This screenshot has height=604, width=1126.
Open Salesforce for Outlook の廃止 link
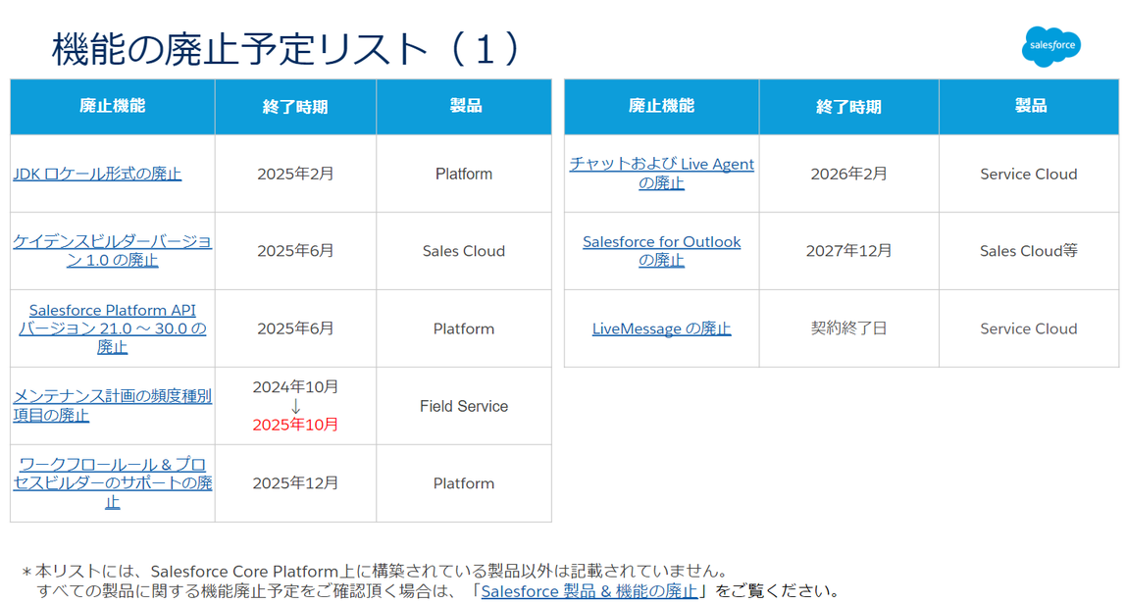point(661,251)
